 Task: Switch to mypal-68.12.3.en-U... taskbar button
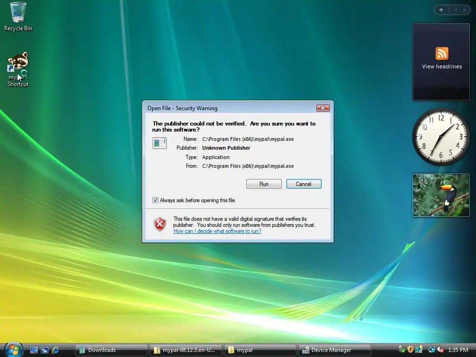185,350
